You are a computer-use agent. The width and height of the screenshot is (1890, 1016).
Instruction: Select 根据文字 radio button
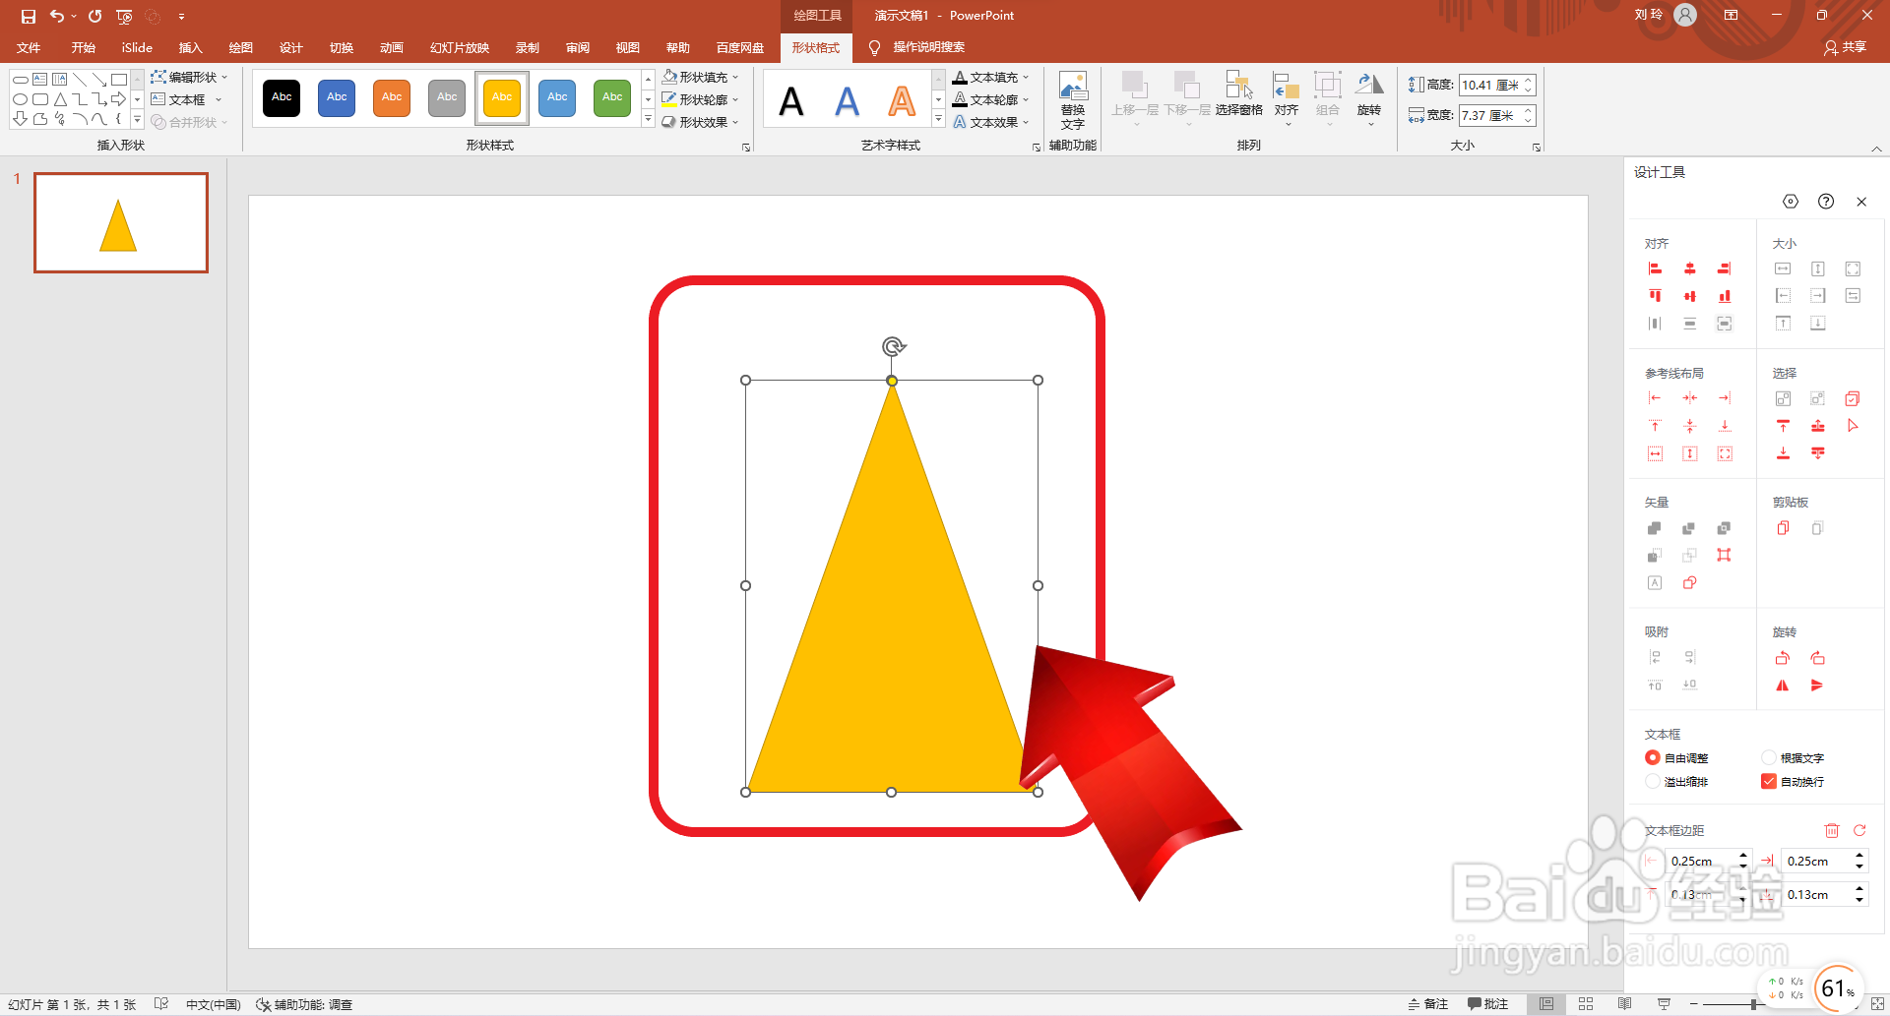1769,757
